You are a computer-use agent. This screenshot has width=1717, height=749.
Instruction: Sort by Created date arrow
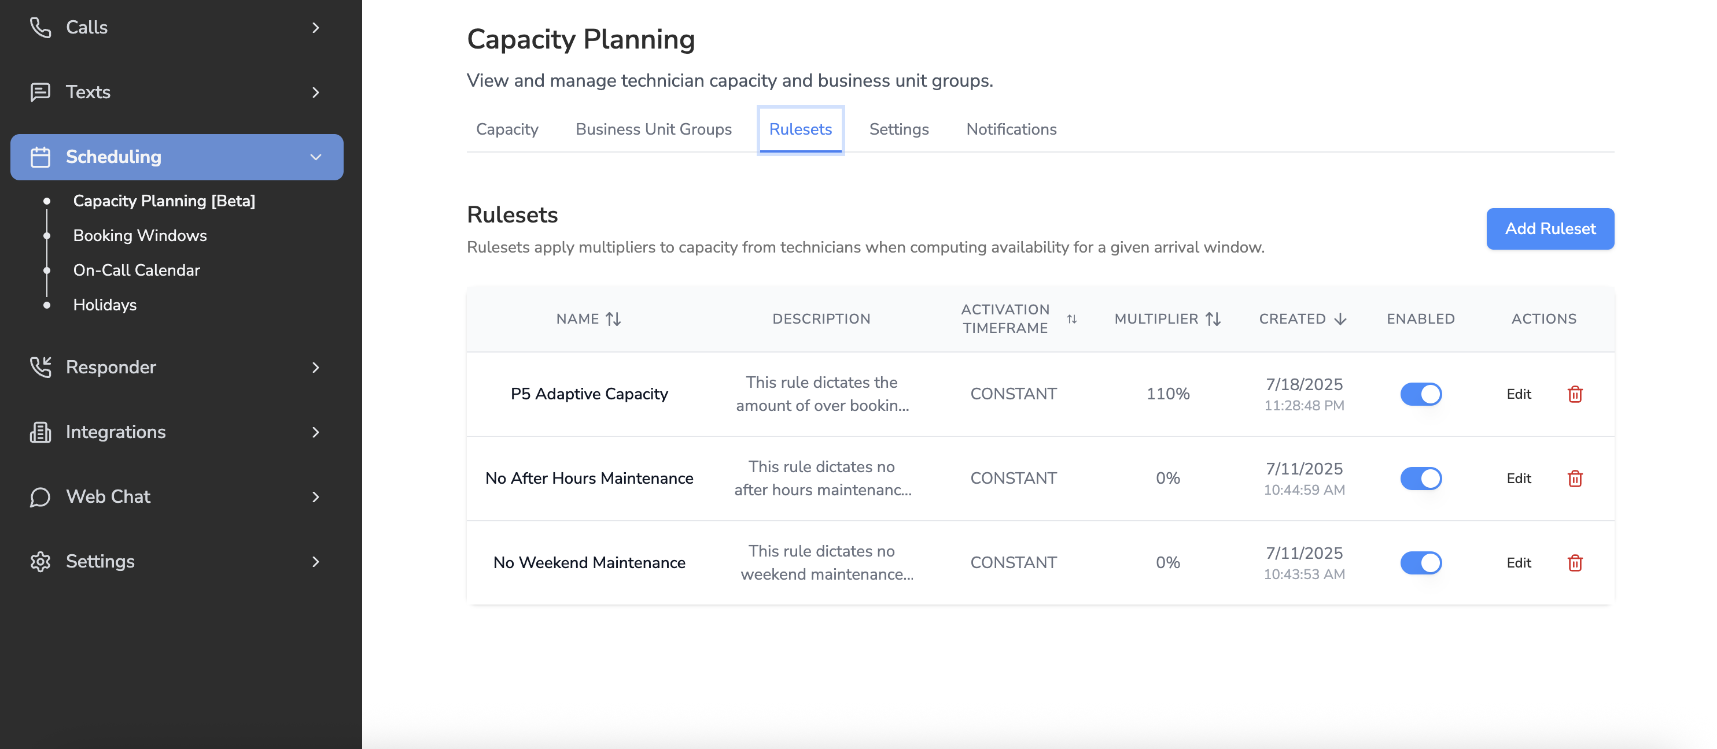(1340, 319)
